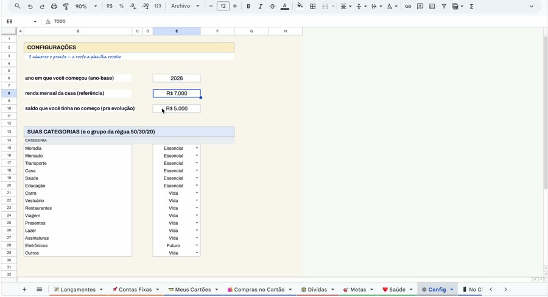
Task: Redo the last undone action
Action: 42,6
